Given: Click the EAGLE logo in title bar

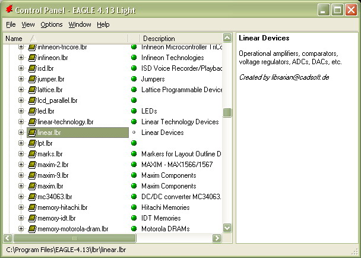Looking at the screenshot, I should point(9,10).
